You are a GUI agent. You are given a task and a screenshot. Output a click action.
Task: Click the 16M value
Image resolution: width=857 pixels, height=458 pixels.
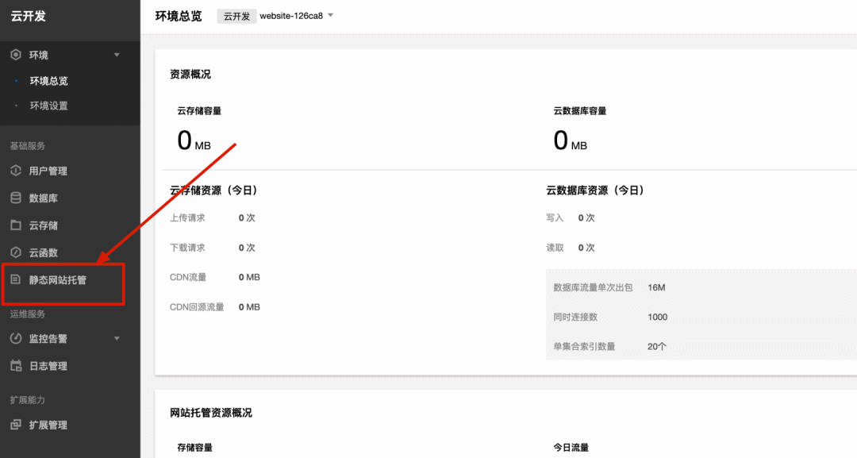point(656,287)
